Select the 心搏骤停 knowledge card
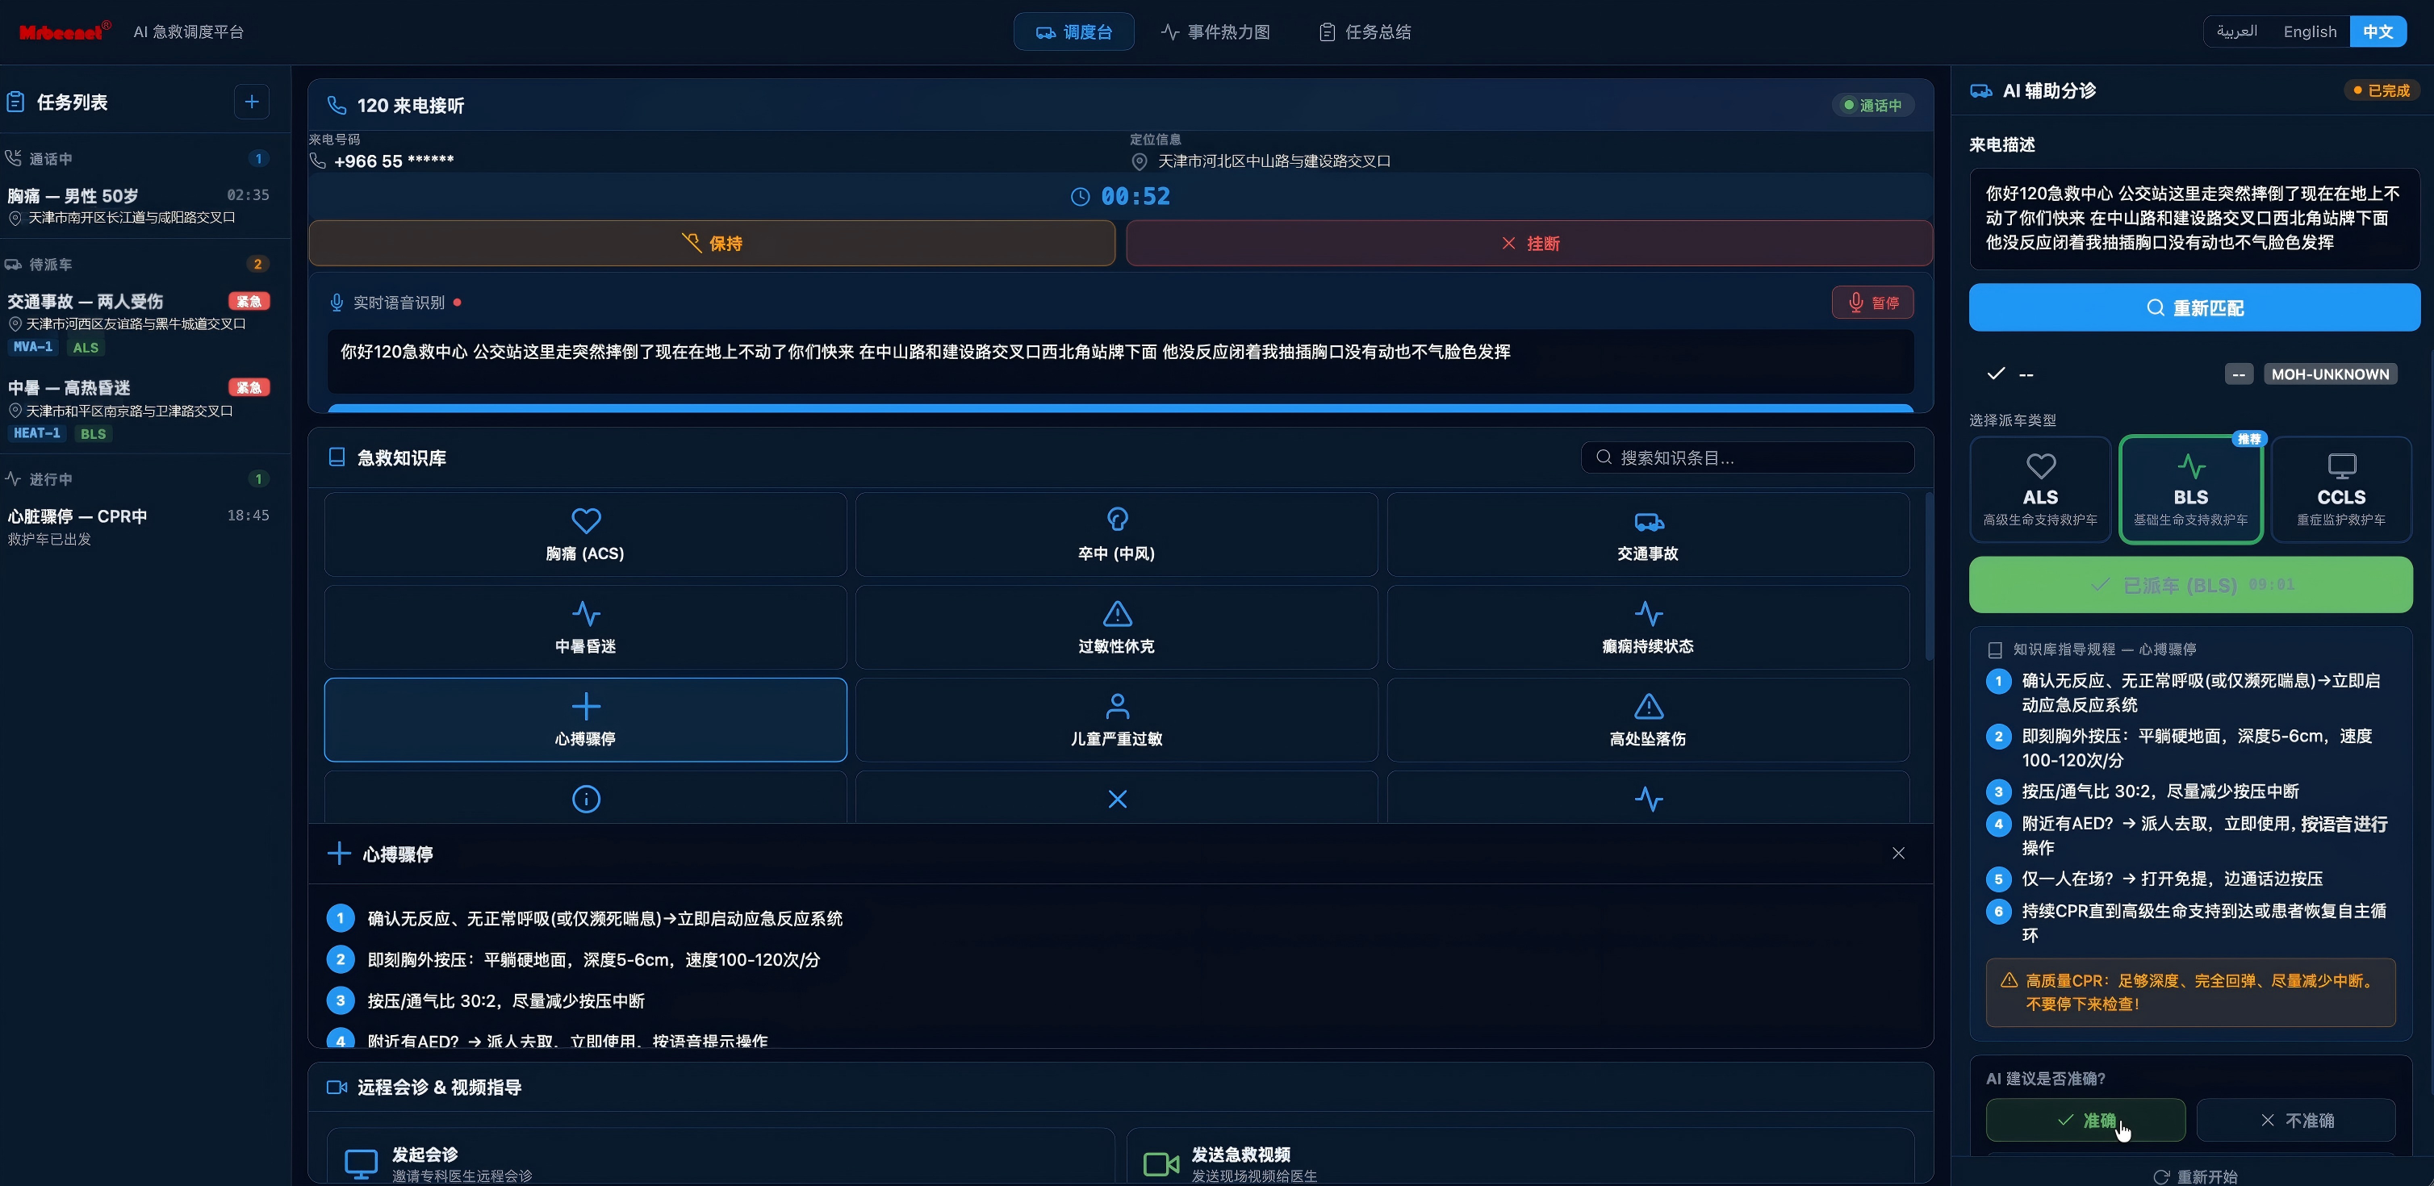Viewport: 2434px width, 1186px height. 585,720
